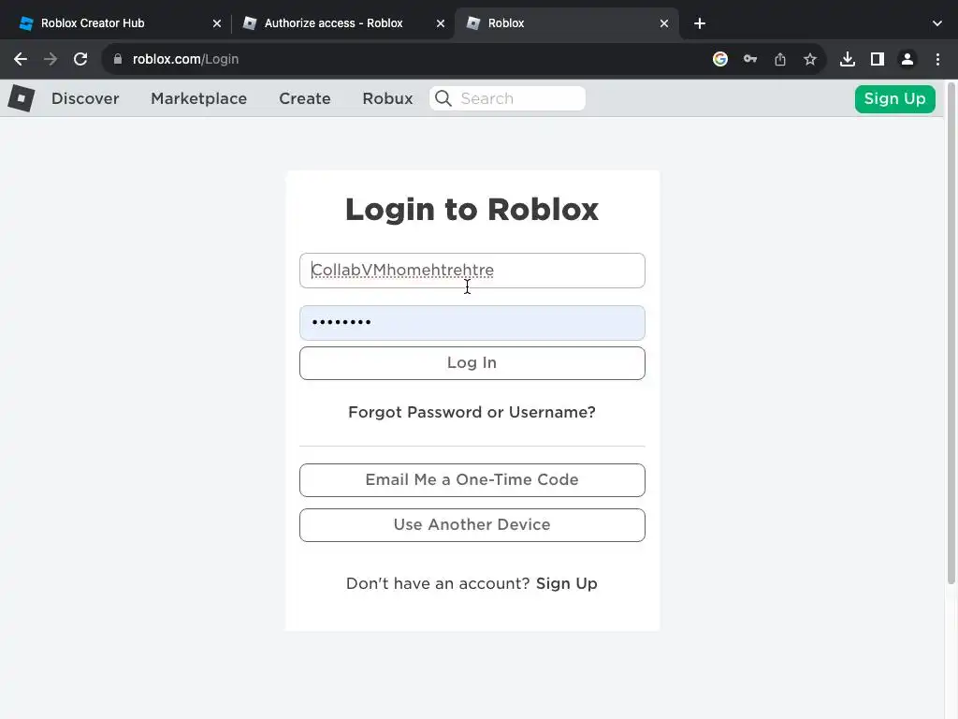Click the green Sign Up button
The image size is (958, 719).
(895, 99)
